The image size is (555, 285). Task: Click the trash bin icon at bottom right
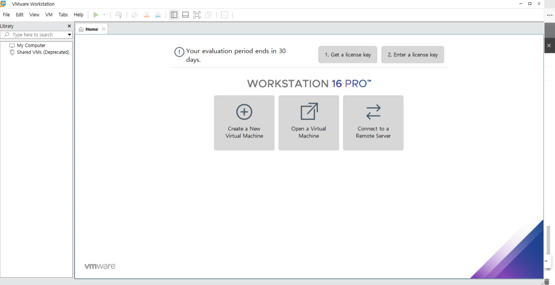coord(547,282)
